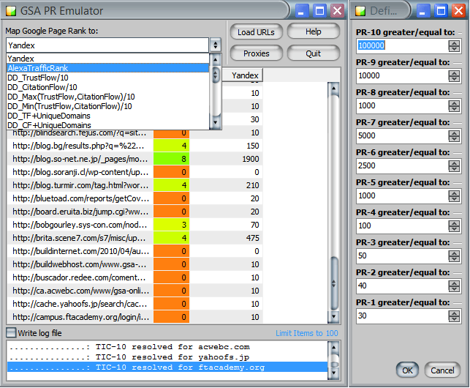Open the Map Google Page Rank combo arrow
The image size is (470, 388).
point(215,45)
